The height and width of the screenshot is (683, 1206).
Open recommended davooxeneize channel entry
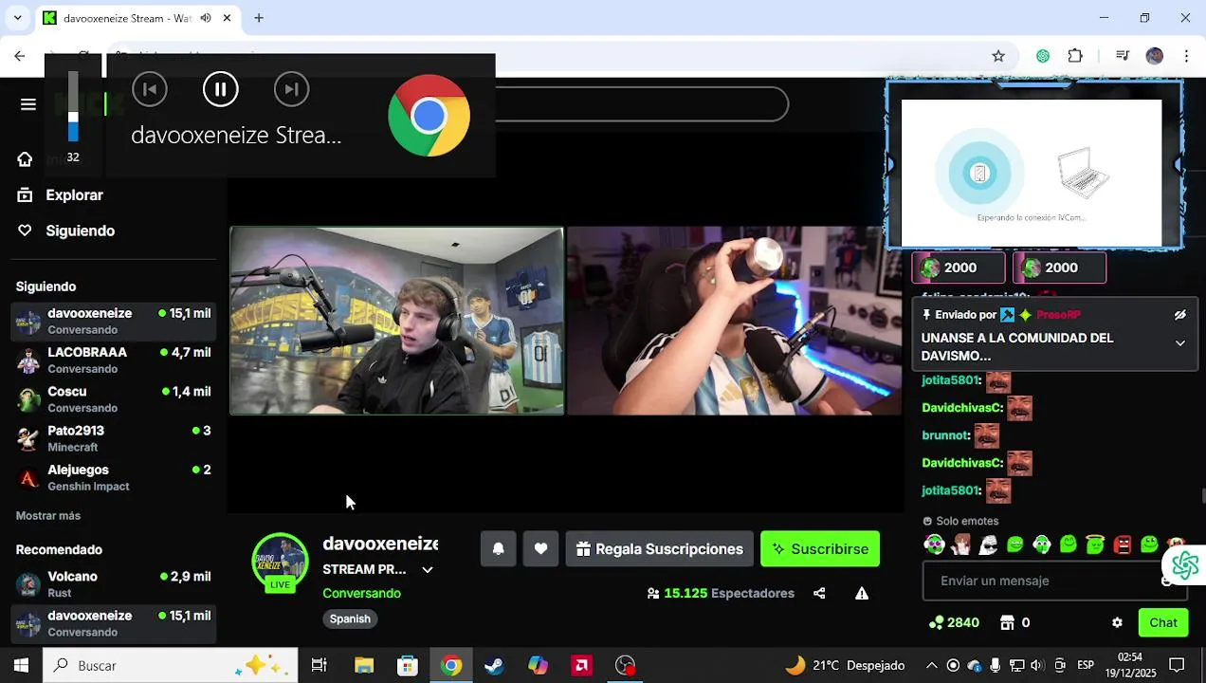point(114,623)
